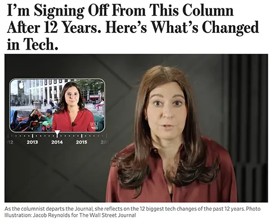274x223 pixels.
Task: Jump to the 2015 year label
Action: pyautogui.click(x=81, y=142)
